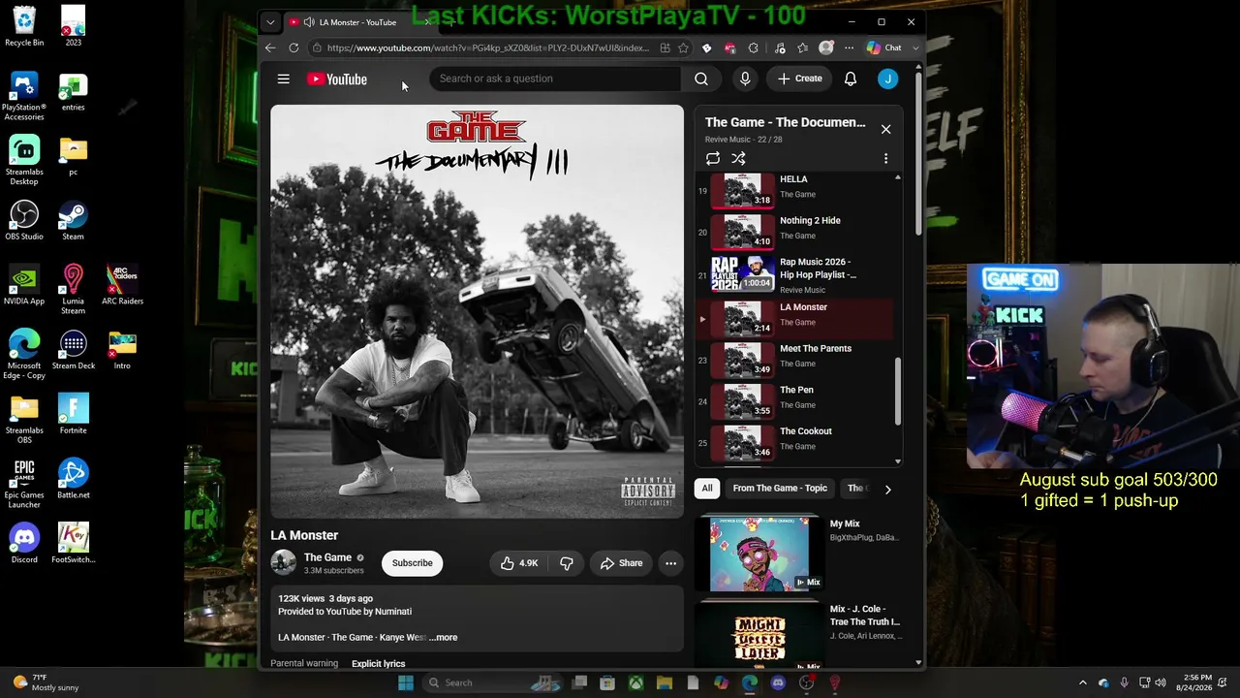
Task: Open Xbox app from the taskbar
Action: [x=635, y=682]
